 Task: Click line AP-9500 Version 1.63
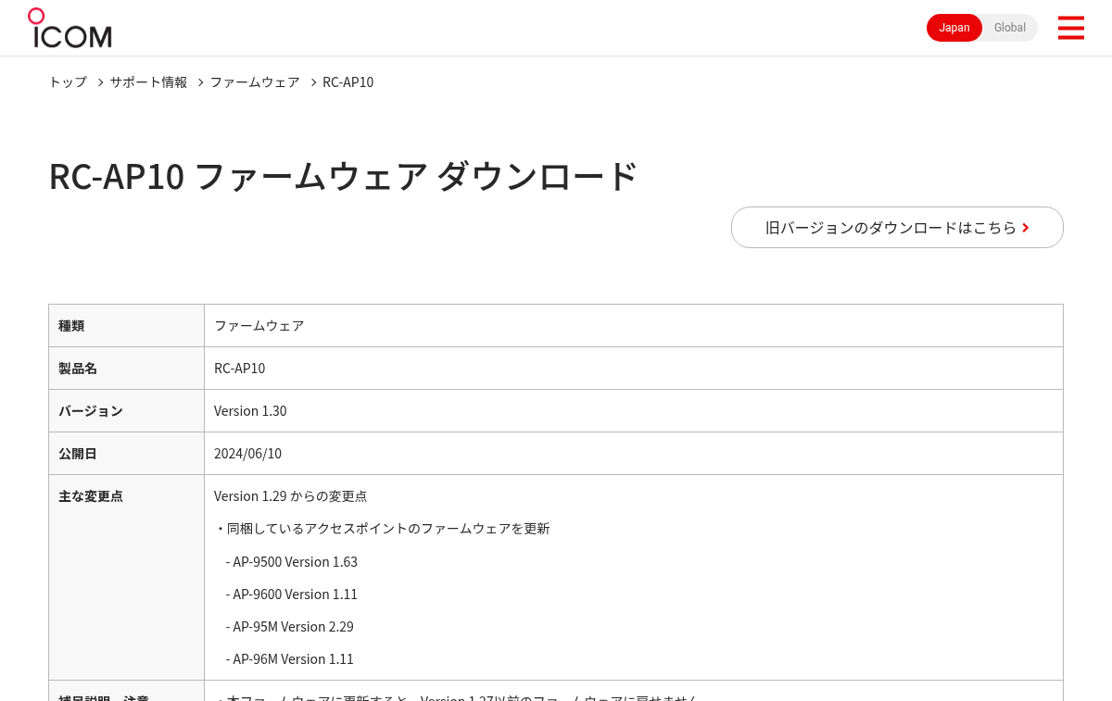[291, 561]
